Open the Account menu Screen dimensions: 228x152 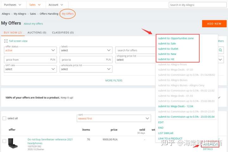point(56,5)
